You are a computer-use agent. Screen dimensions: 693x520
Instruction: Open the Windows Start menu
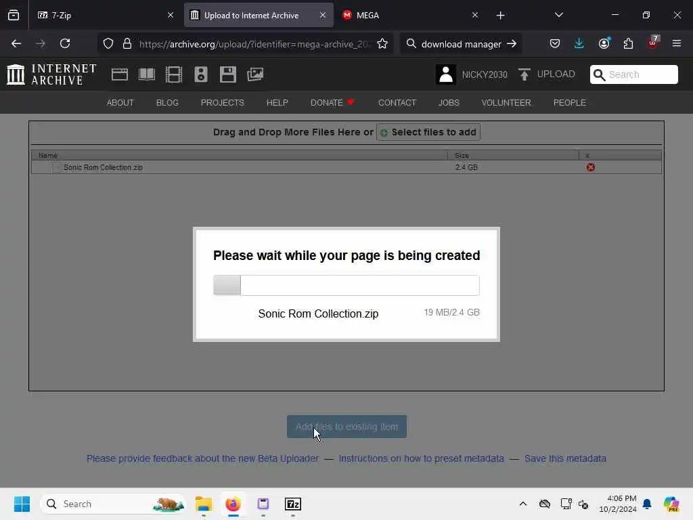tap(22, 504)
